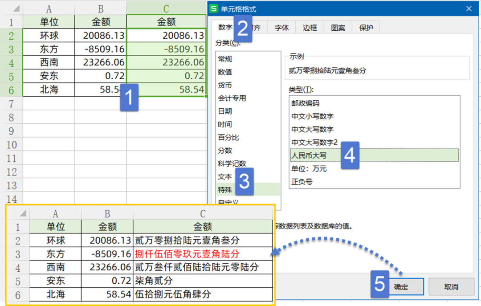Switch to the 图案 tab
The height and width of the screenshot is (306, 481).
point(338,28)
